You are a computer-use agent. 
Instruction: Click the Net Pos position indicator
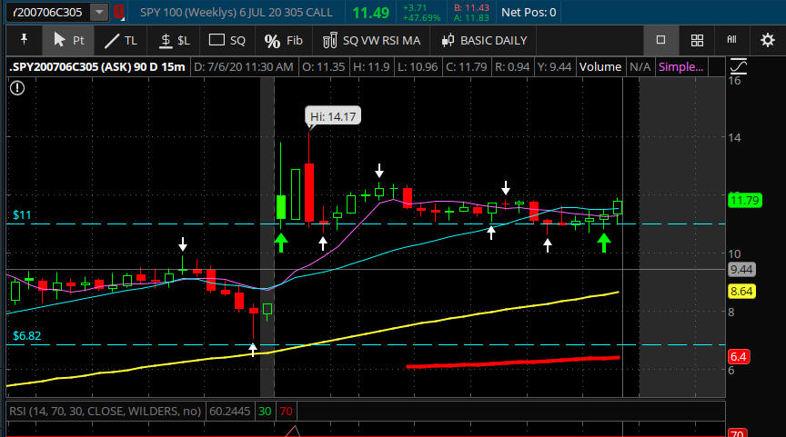(x=528, y=13)
